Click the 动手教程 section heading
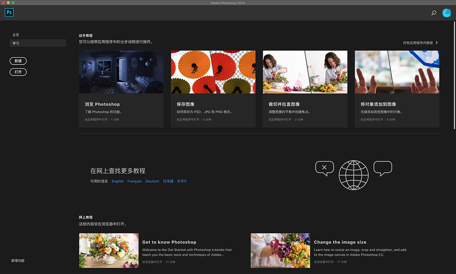Screen dimensions: 456x274 (86, 36)
